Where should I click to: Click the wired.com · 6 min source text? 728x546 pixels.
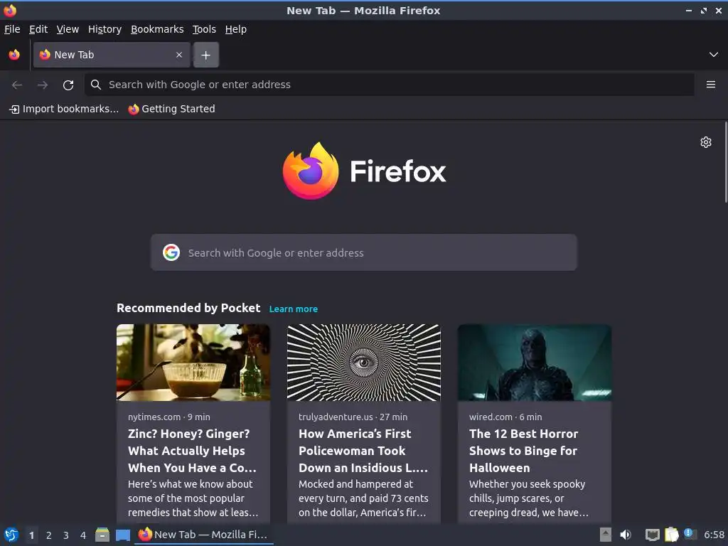[x=505, y=417]
